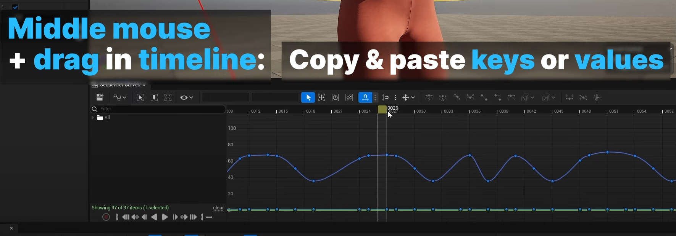Viewport: 676px width, 236px height.
Task: Toggle the loop mode arrow icon
Action: click(x=209, y=217)
